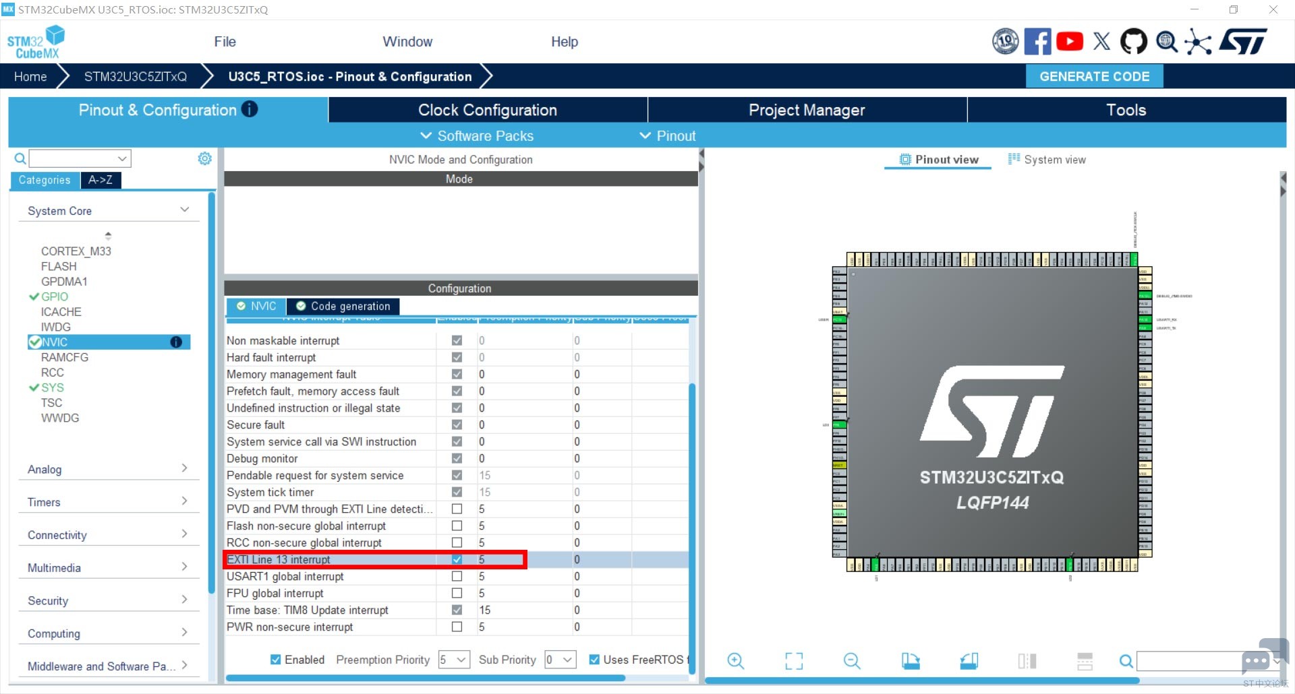Viewport: 1295px width, 694px height.
Task: Toggle the bottom Enabled checkbox
Action: pyautogui.click(x=275, y=660)
